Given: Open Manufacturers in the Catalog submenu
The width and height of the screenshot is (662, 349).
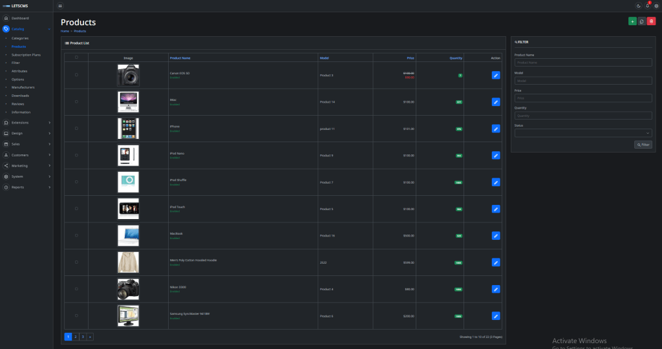Looking at the screenshot, I should click(23, 87).
